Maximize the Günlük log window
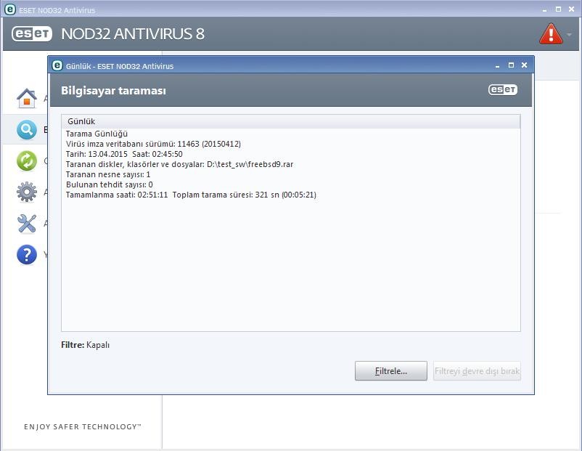This screenshot has width=582, height=451. click(511, 65)
